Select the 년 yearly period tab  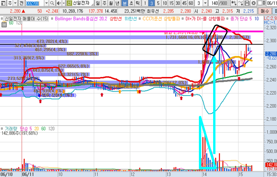point(117,3)
